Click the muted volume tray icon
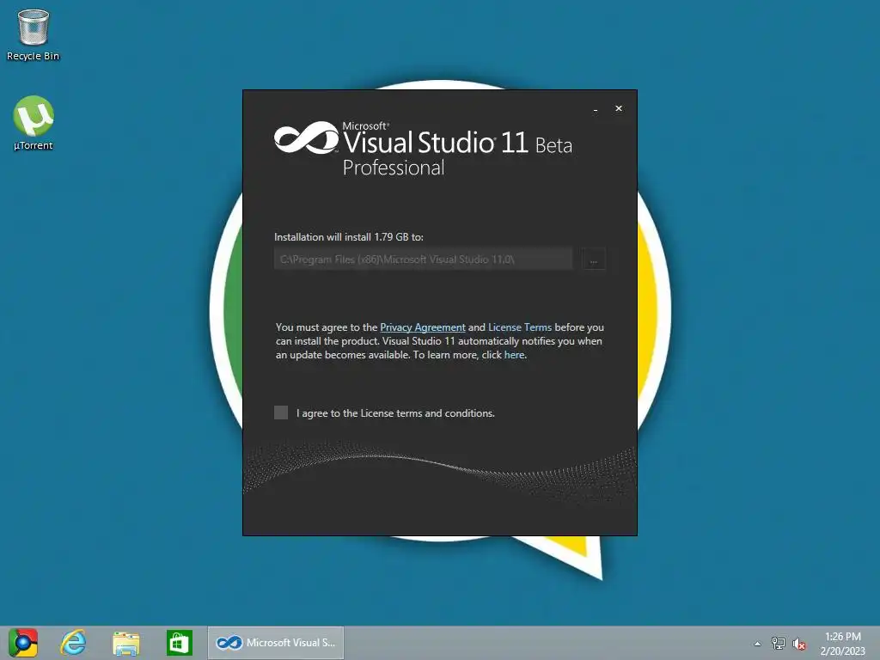The width and height of the screenshot is (880, 660). (799, 644)
